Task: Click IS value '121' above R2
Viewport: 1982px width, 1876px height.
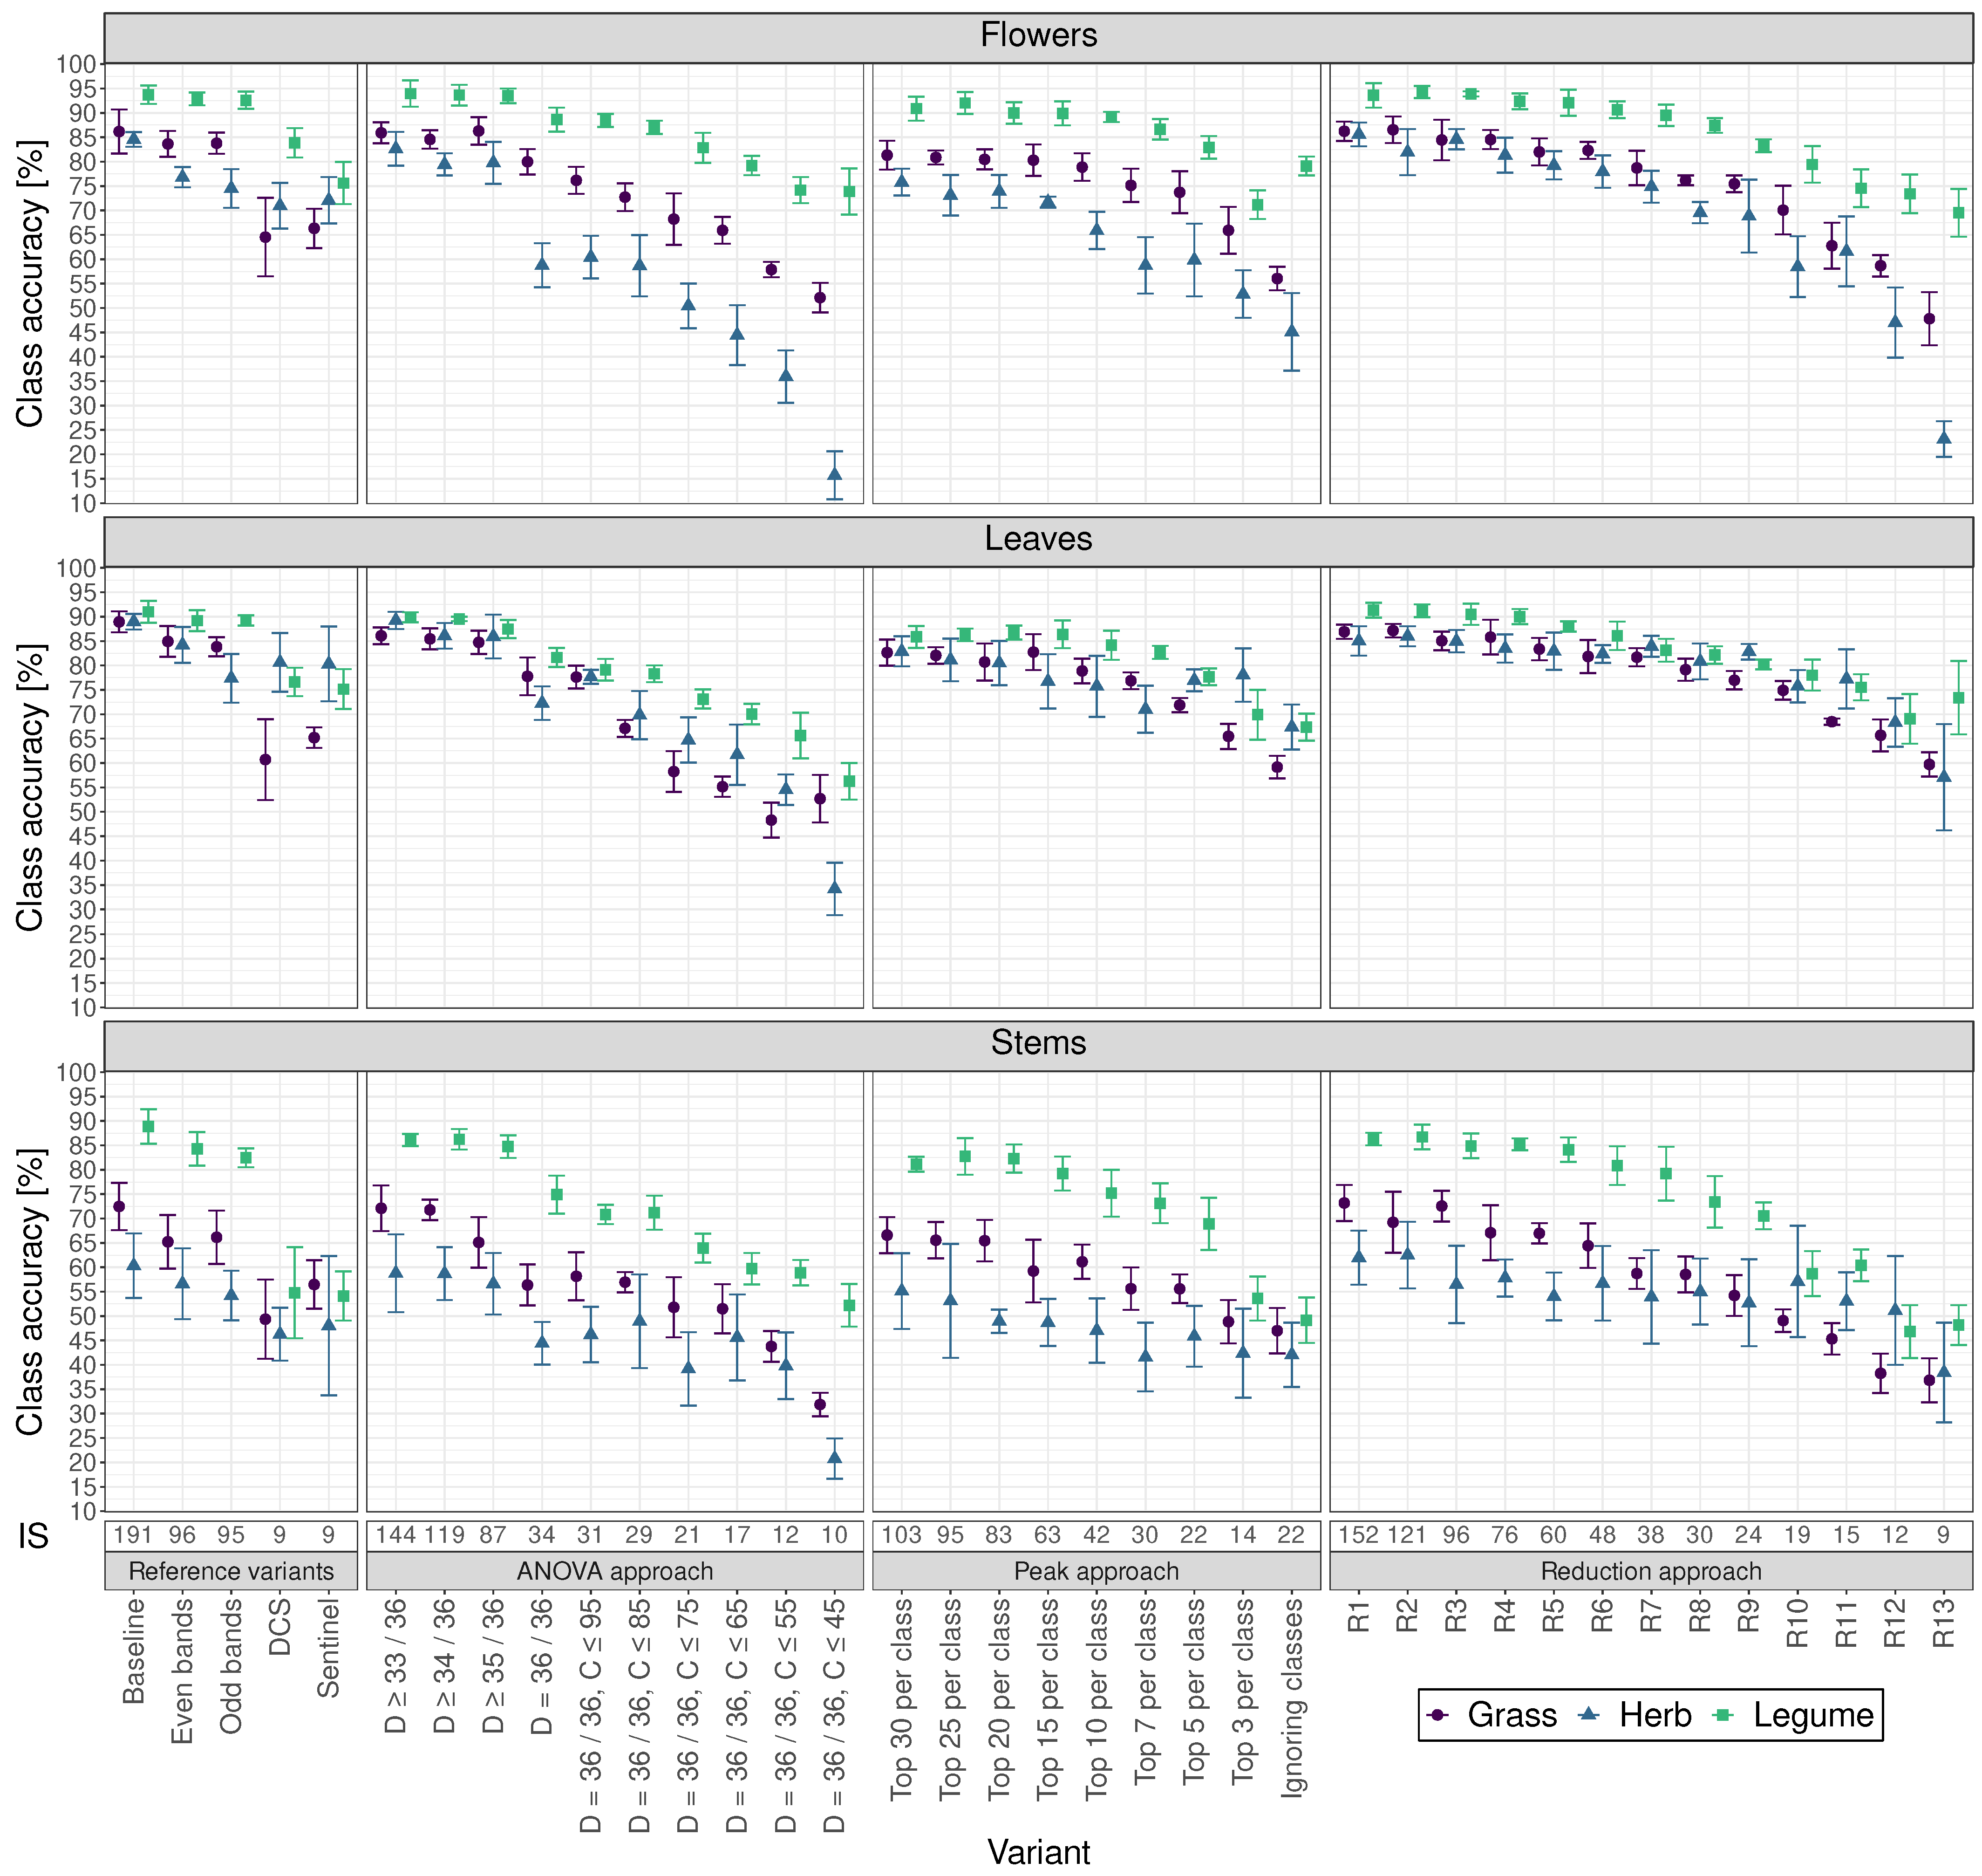Action: click(x=1407, y=1535)
